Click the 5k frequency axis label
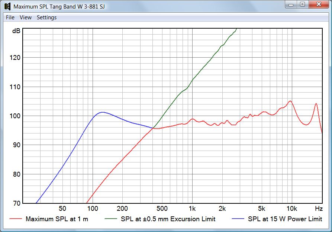Image resolution: width=332 pixels, height=232 pixels. (x=261, y=209)
